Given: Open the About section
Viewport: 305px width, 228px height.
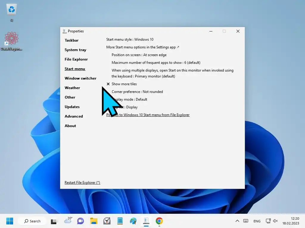Looking at the screenshot, I should (x=70, y=126).
